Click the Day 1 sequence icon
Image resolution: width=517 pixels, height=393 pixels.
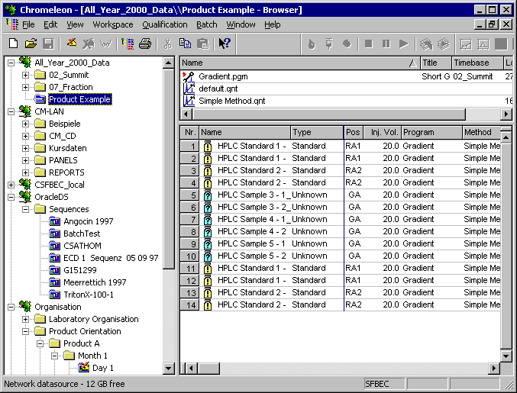[84, 367]
